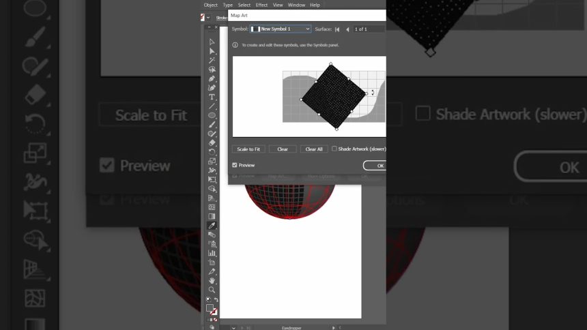Choose the Lasso tool

[212, 70]
